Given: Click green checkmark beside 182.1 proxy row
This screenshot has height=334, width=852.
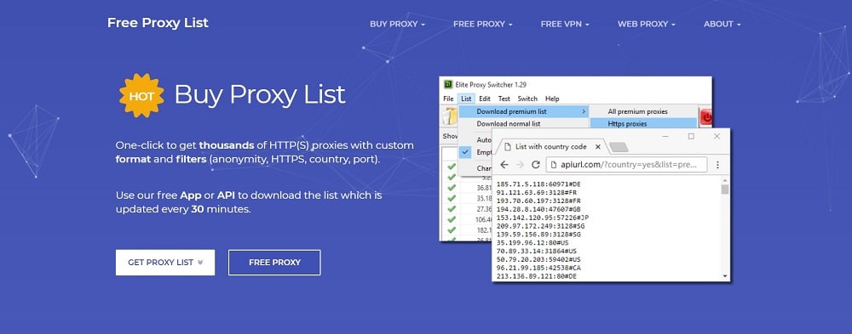Looking at the screenshot, I should [x=451, y=230].
